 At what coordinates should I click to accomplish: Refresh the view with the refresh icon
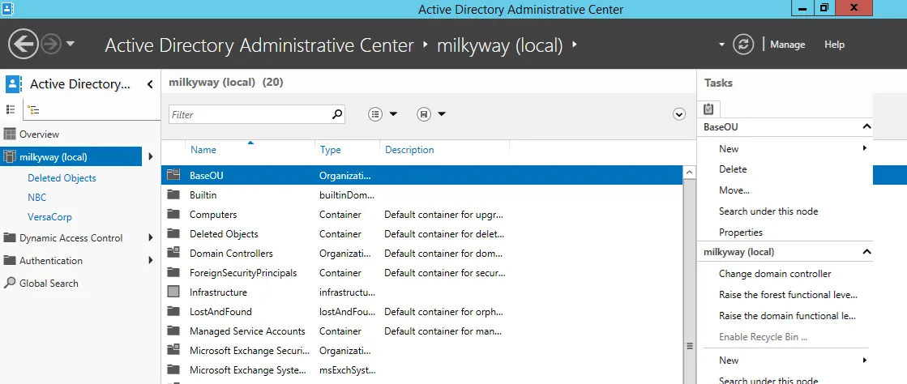tap(743, 45)
